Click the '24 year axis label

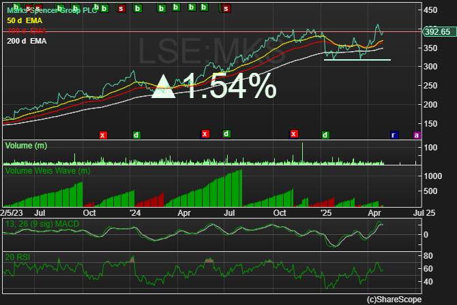click(135, 213)
